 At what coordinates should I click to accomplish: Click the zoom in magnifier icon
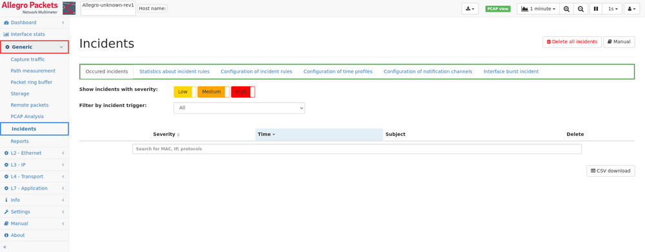tap(566, 8)
